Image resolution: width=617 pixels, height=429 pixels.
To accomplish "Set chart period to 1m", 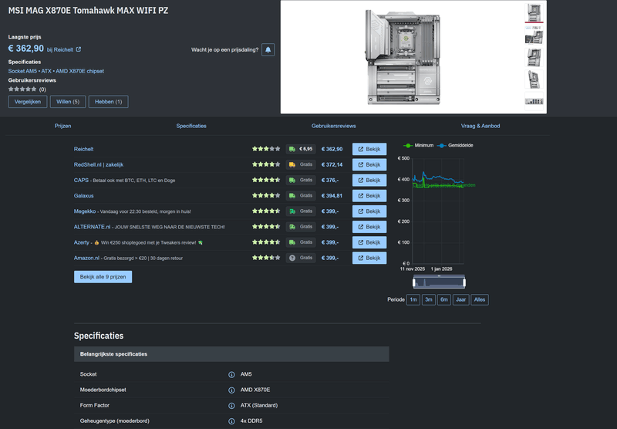I will 413,299.
